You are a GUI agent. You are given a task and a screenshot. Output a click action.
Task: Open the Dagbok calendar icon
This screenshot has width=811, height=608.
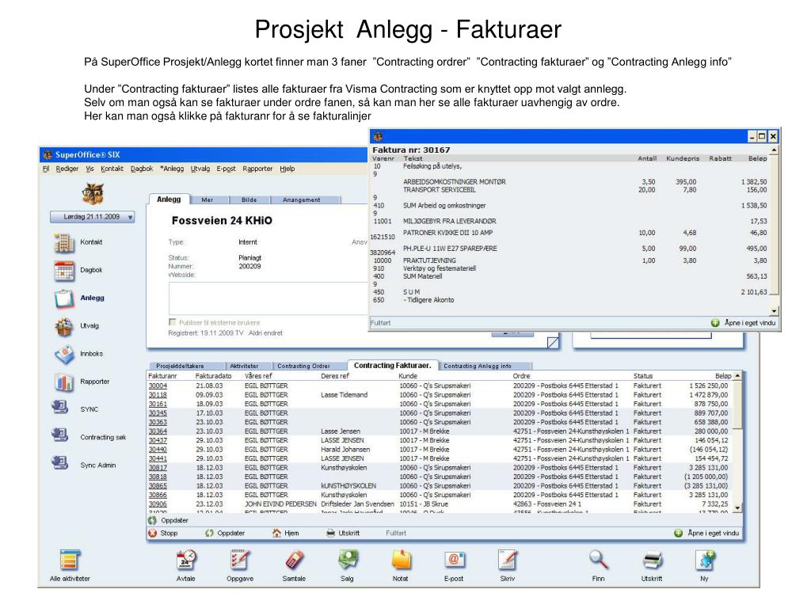click(64, 271)
